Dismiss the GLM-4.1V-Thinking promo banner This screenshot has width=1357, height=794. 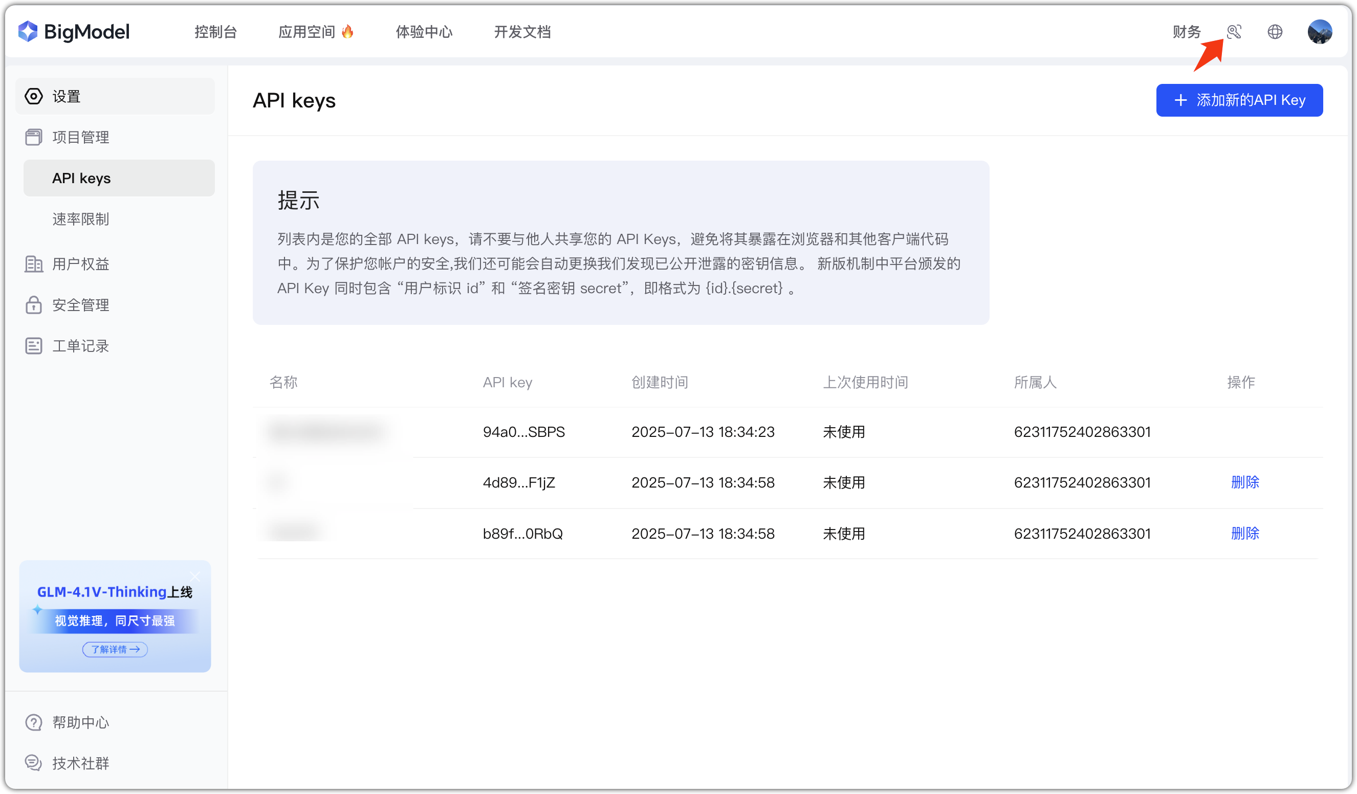(x=194, y=576)
